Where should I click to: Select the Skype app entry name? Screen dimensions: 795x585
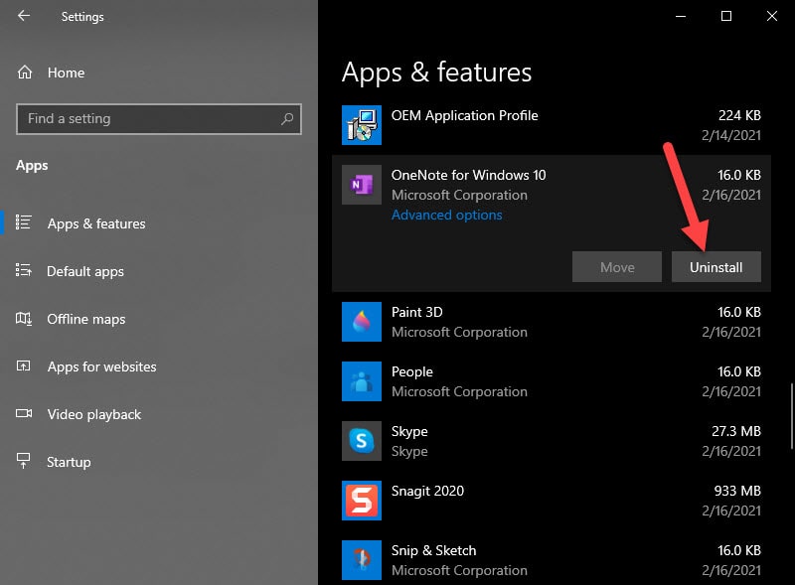pos(409,431)
